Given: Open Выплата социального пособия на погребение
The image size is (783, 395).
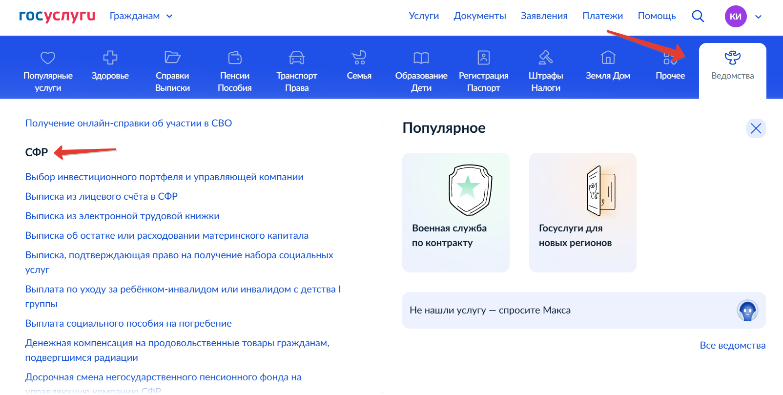Looking at the screenshot, I should [128, 323].
